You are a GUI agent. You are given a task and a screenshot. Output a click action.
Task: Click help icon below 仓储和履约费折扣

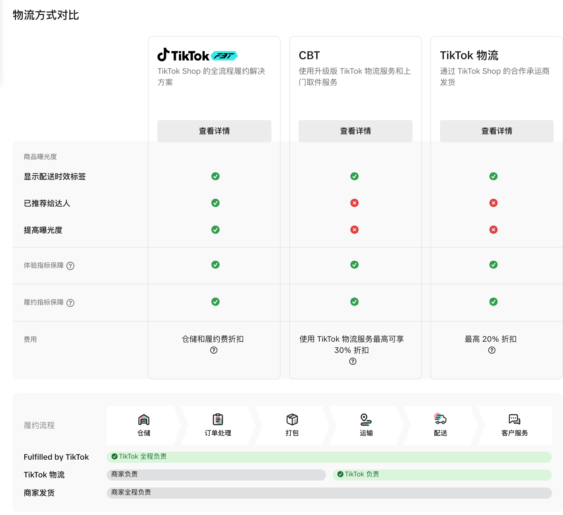pos(214,350)
